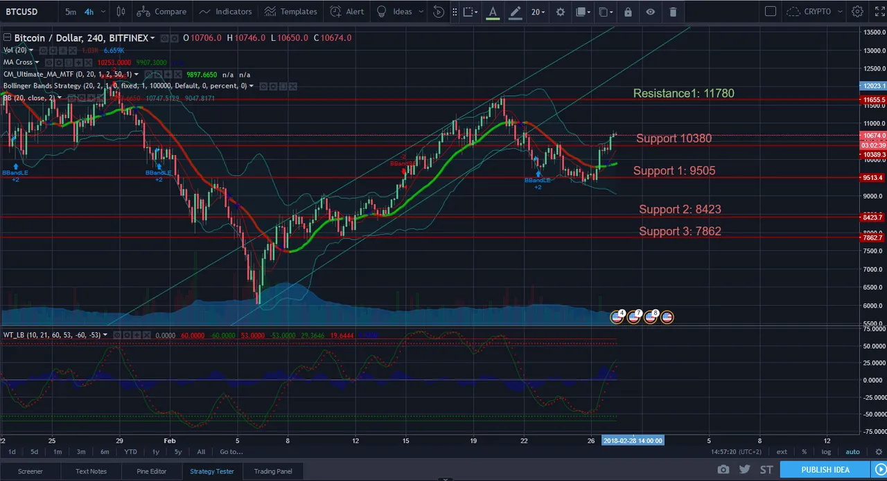Open MA Cross settings gear

pos(59,62)
